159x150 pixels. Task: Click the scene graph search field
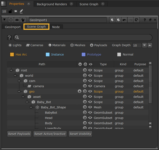[83, 38]
